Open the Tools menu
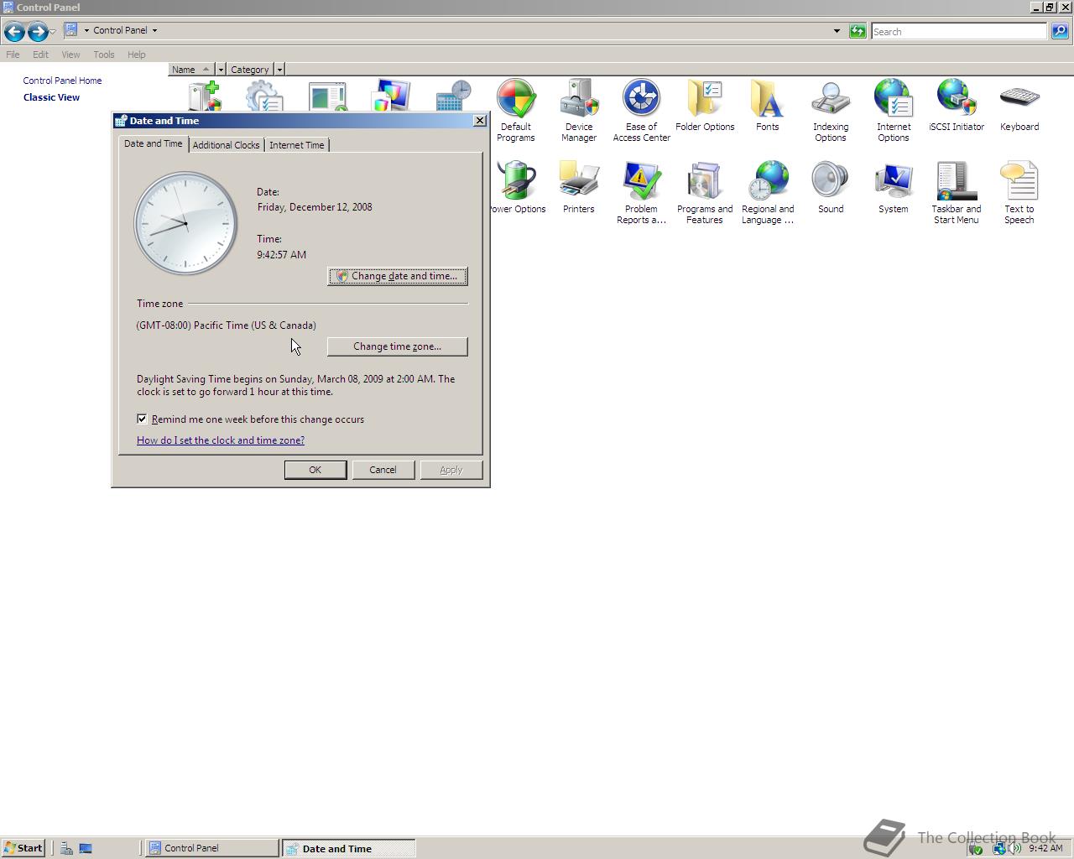The image size is (1074, 859). (104, 55)
